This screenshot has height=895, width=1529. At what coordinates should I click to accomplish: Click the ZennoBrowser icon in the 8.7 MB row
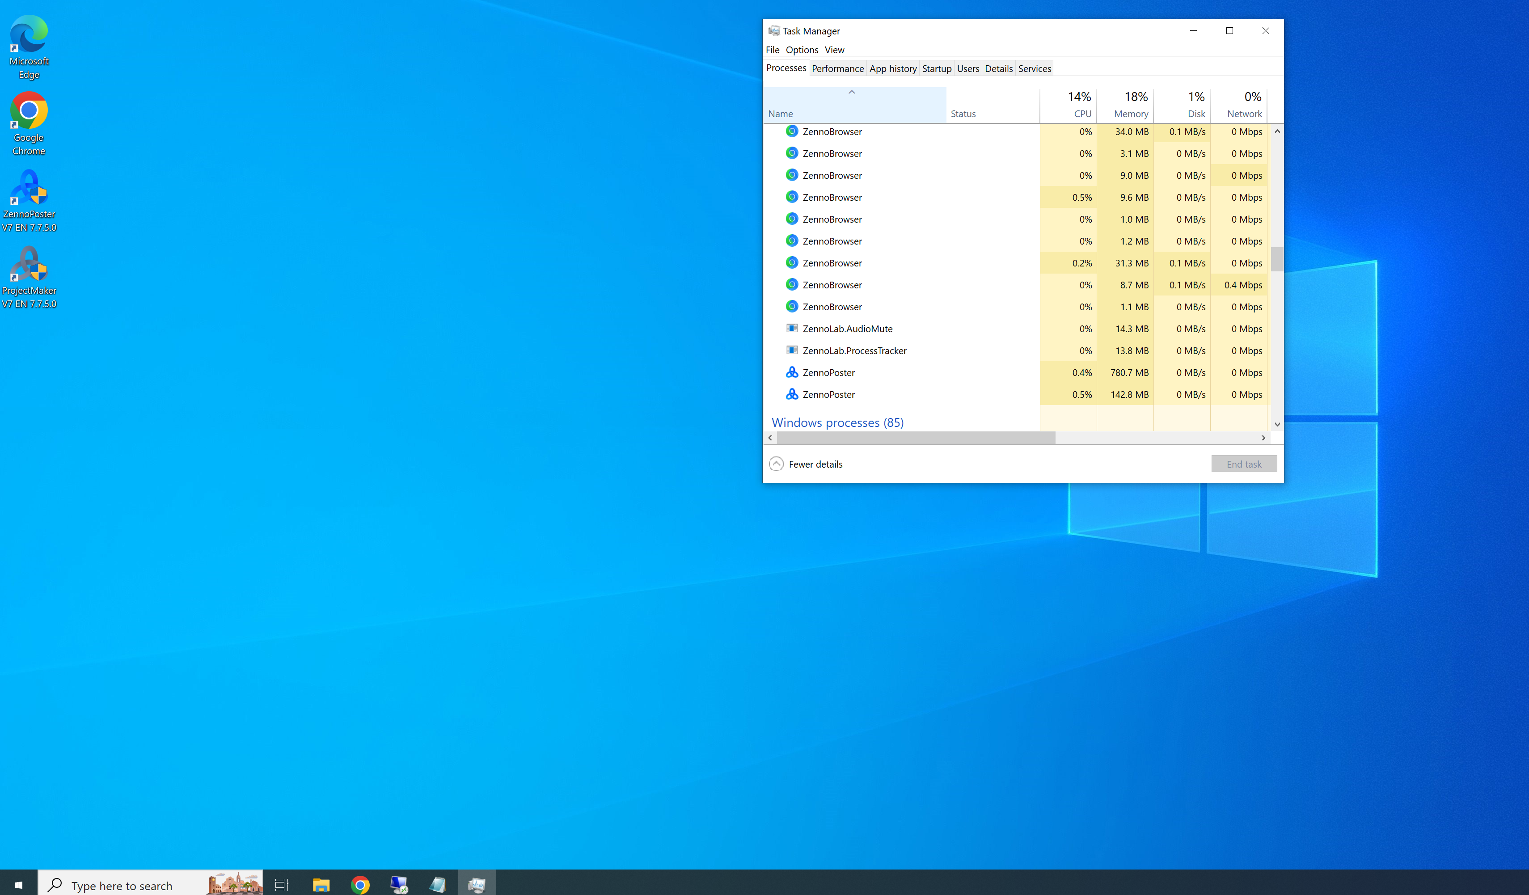coord(792,284)
